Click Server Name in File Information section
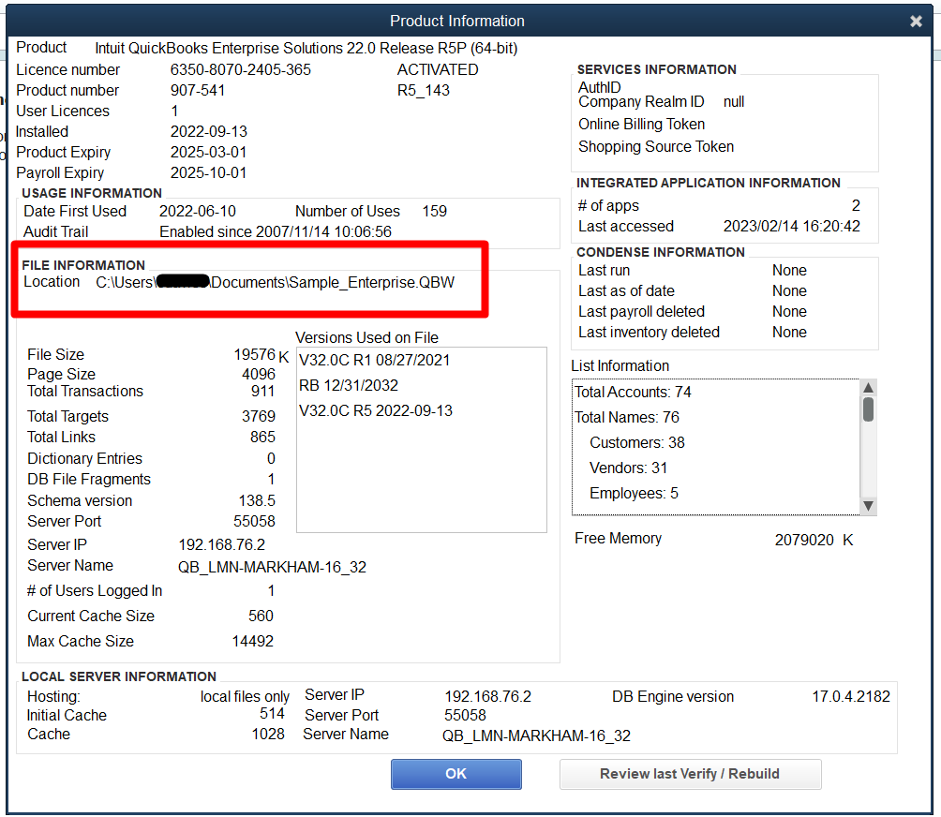The height and width of the screenshot is (817, 941). 272,567
